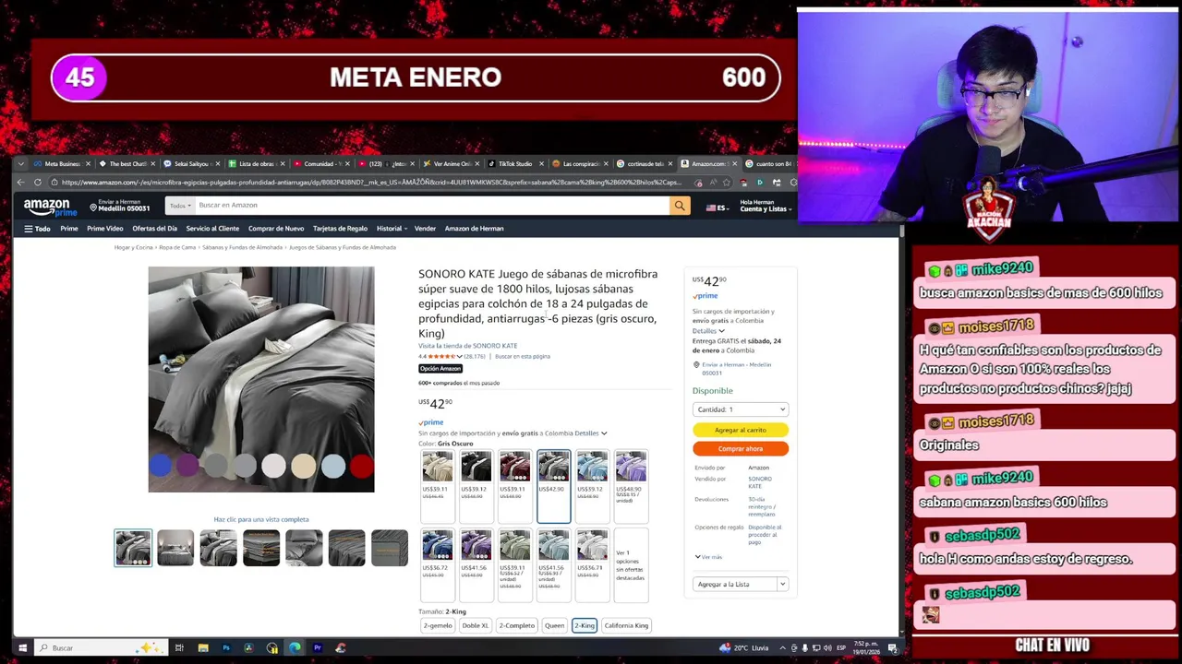The width and height of the screenshot is (1182, 664).
Task: Open the notification center icon
Action: [x=893, y=648]
